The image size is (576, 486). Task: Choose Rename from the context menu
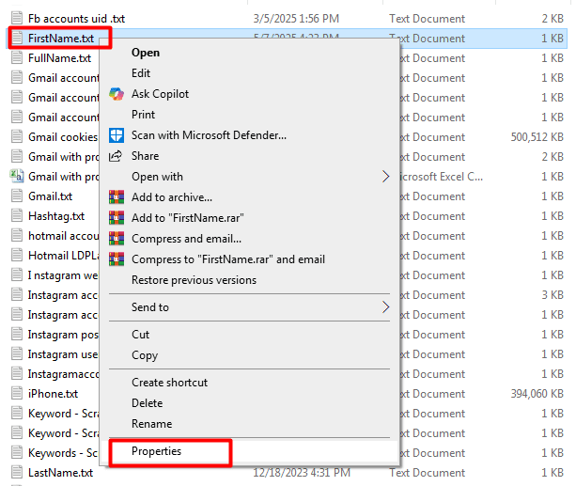coord(151,424)
